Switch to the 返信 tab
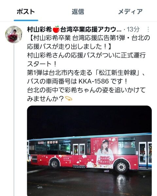 (78, 12)
